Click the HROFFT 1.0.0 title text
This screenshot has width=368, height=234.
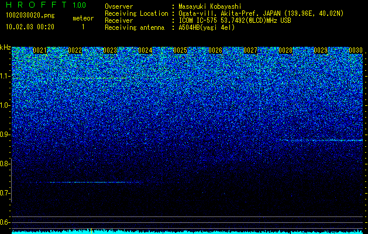(x=46, y=5)
